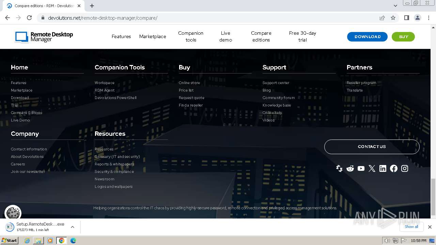Open Microsoft Edge from the taskbar
436x245 pixels.
click(x=73, y=241)
